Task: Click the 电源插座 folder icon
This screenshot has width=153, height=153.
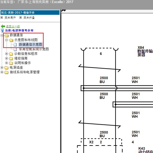Action: tap(6, 68)
